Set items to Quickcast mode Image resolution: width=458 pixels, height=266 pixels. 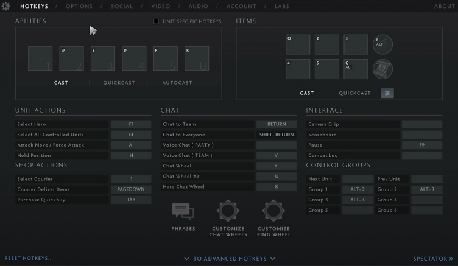click(354, 93)
